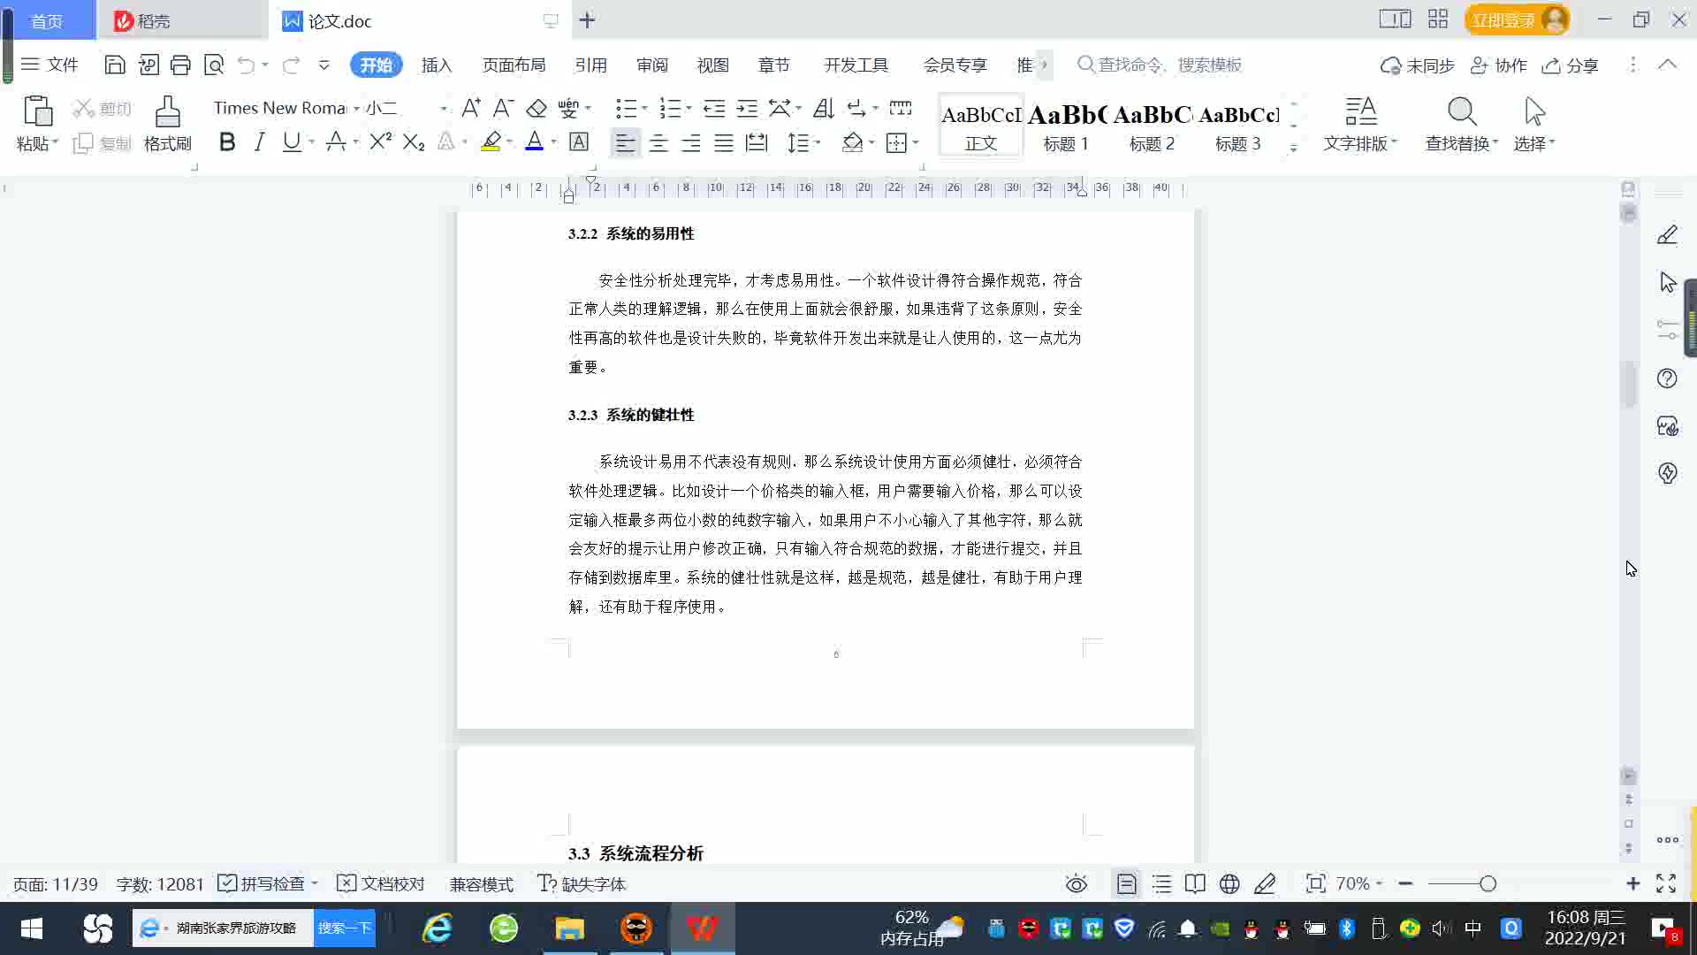Click the 分享 share button
Image resolution: width=1697 pixels, height=955 pixels.
click(1571, 65)
